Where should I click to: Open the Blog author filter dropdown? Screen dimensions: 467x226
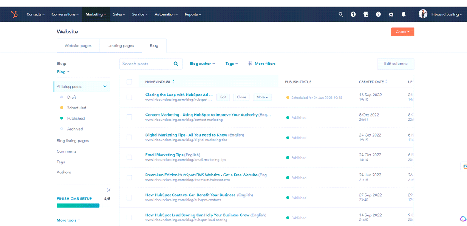pos(202,64)
